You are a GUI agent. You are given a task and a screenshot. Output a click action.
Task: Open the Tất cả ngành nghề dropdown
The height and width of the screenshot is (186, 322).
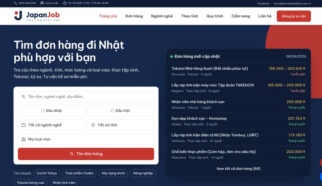coord(51,125)
